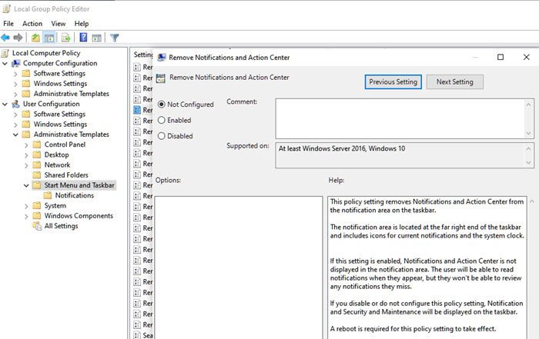
Task: Select the All Settings tree item
Action: click(x=61, y=226)
